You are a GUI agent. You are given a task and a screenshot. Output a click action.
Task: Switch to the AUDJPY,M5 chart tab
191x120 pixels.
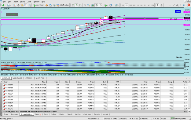pyautogui.click(x=17, y=78)
